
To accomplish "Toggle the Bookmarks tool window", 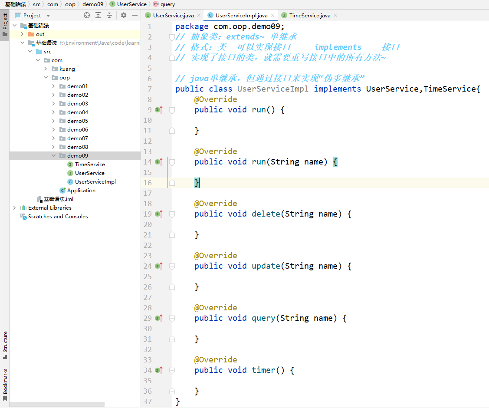I will pyautogui.click(x=5, y=384).
